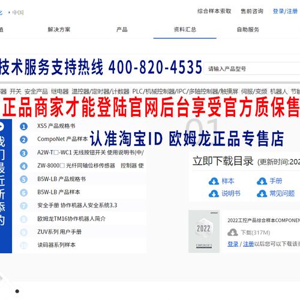Click the 请输入产品型号 search field
This screenshot has height=300, width=300.
252,69
